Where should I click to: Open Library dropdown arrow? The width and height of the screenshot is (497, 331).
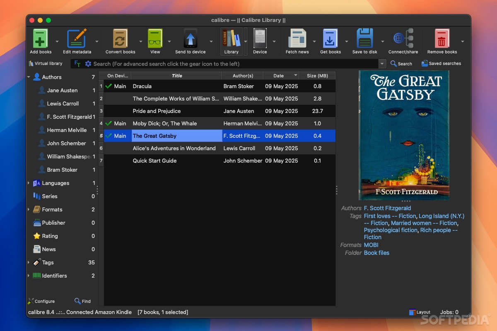[246, 41]
